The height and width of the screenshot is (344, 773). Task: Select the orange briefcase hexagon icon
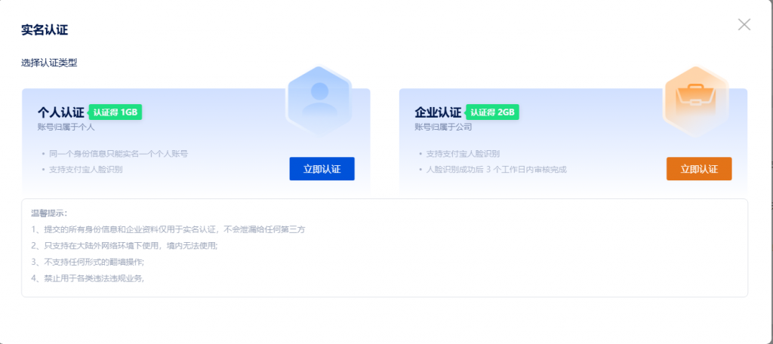click(696, 100)
